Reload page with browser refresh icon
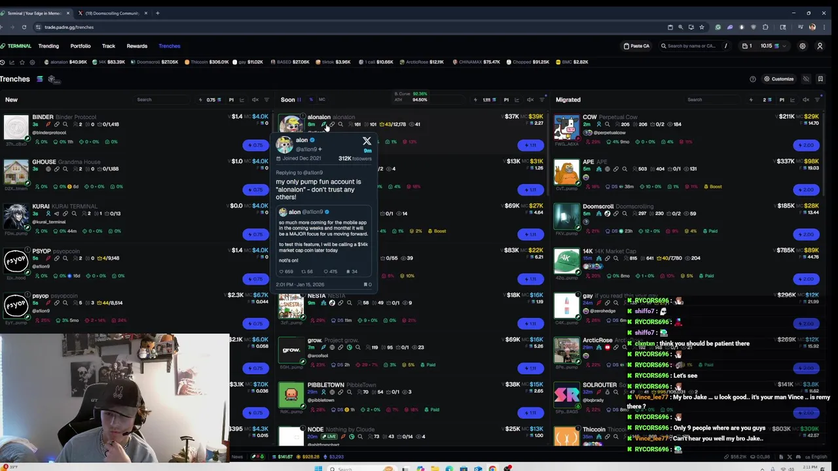The image size is (838, 471). [24, 27]
